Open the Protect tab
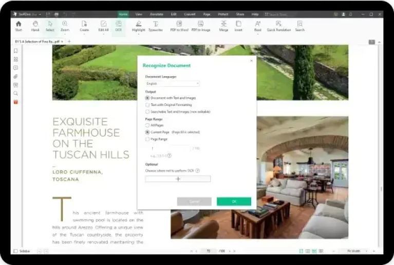394x265 pixels. click(222, 14)
